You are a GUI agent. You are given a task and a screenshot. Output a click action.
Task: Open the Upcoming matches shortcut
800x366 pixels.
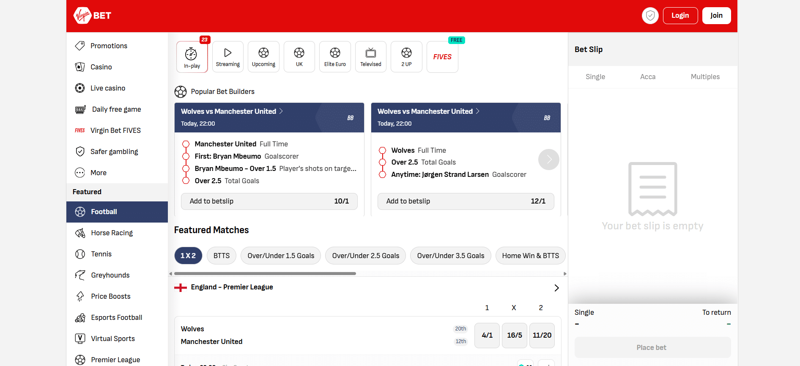[x=263, y=57]
